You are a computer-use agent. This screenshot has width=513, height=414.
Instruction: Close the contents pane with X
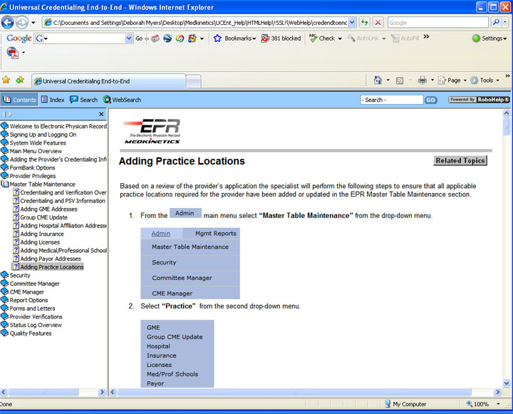101,114
